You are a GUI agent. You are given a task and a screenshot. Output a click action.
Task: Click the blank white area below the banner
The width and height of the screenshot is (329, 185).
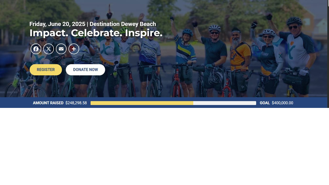pyautogui.click(x=164, y=147)
